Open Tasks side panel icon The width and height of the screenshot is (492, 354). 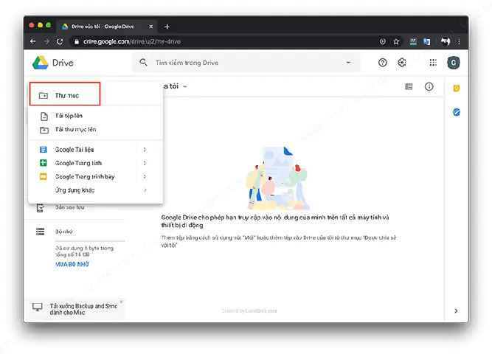(457, 112)
